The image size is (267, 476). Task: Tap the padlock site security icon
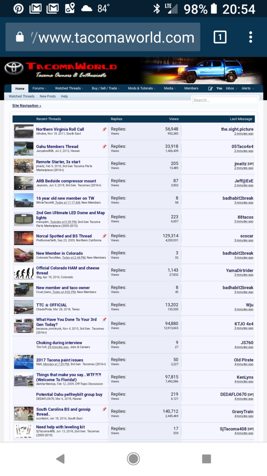[20, 37]
